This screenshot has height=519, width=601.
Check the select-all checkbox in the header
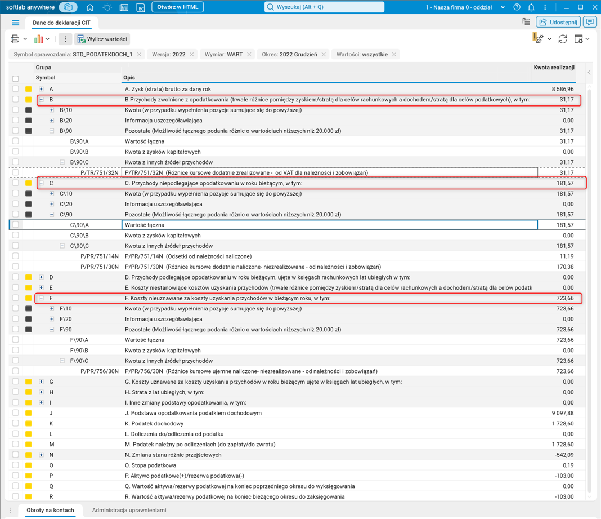[15, 78]
